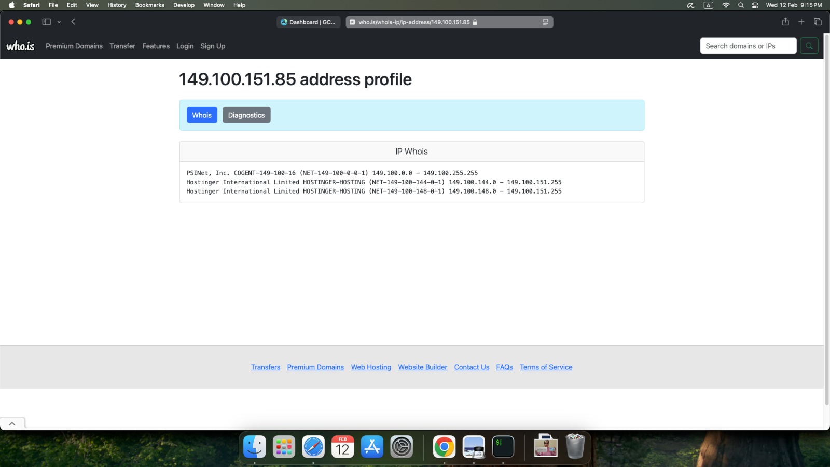Open the FAQs footer link
Image resolution: width=830 pixels, height=467 pixels.
coord(504,367)
